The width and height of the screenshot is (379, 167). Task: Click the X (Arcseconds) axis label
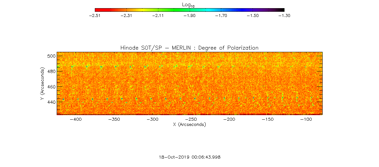189,125
